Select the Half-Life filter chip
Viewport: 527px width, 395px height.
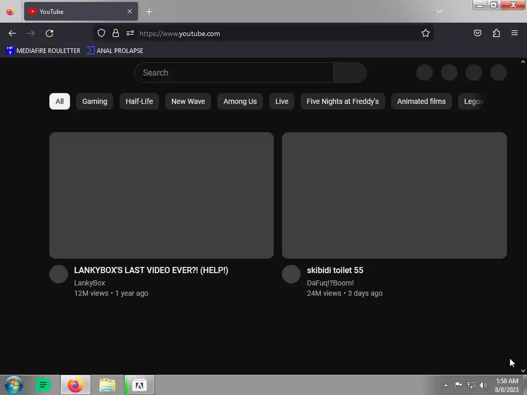point(139,101)
